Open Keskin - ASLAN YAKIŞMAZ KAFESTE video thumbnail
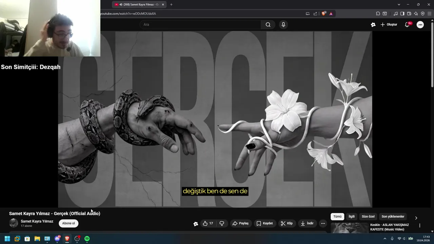 [x=349, y=228]
